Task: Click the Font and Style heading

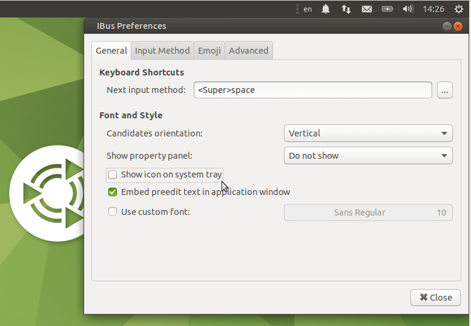Action: (131, 115)
